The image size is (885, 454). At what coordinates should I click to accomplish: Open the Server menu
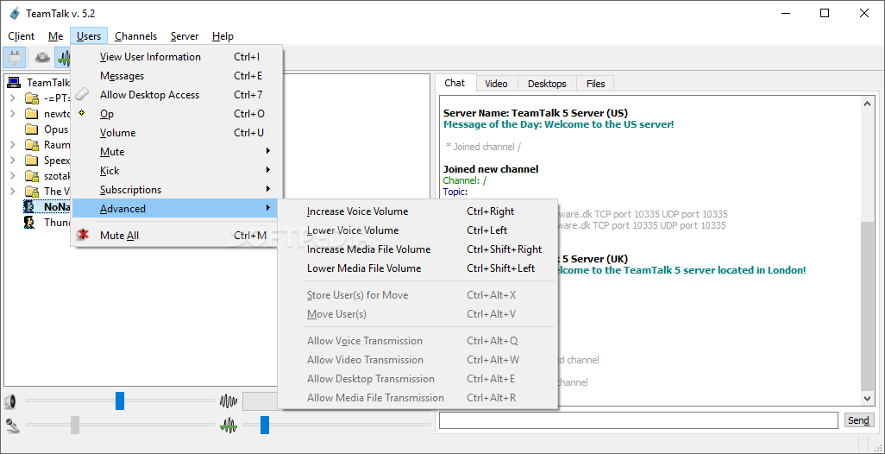click(x=185, y=36)
